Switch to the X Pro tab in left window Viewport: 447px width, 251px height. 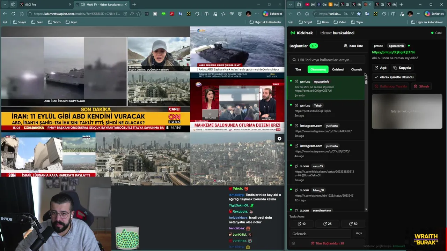46,5
